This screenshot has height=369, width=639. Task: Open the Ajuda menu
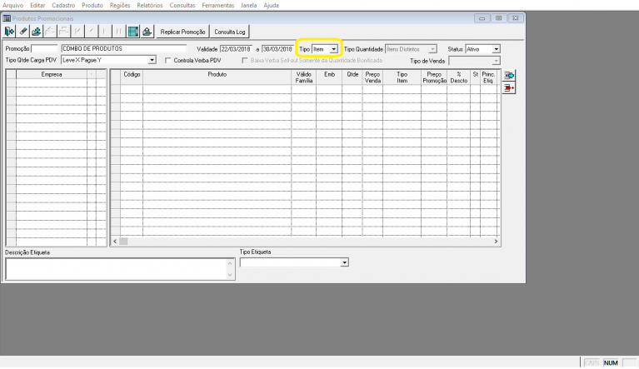point(271,5)
